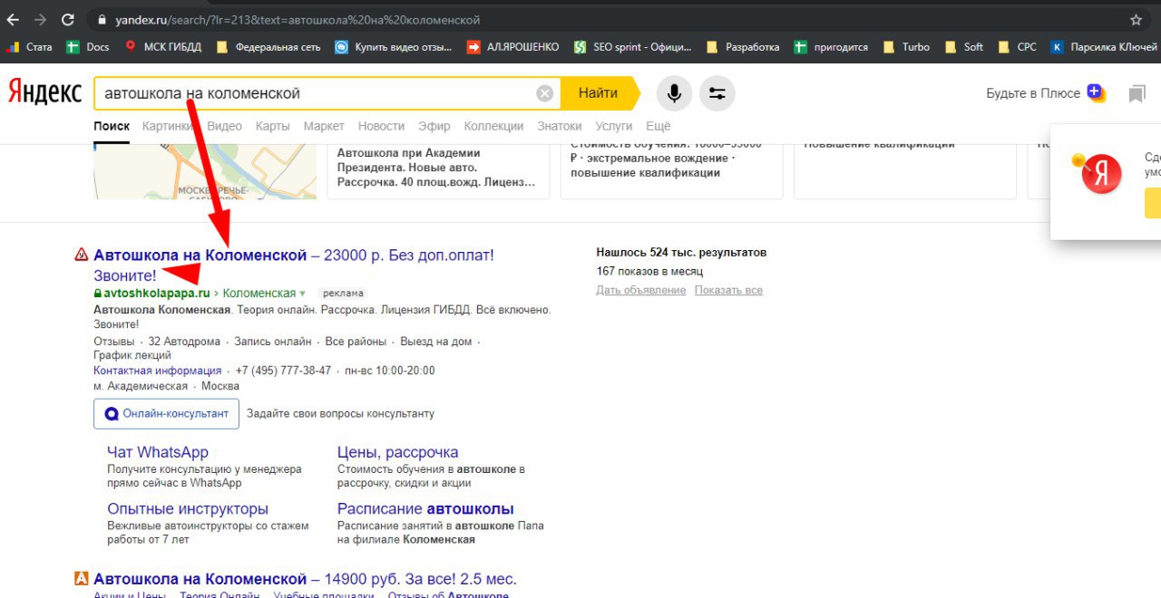Image resolution: width=1161 pixels, height=598 pixels.
Task: Switch to Маркет tab
Action: [x=324, y=126]
